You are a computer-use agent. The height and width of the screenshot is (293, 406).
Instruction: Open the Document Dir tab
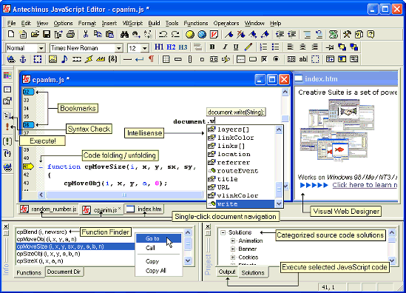pyautogui.click(x=64, y=272)
